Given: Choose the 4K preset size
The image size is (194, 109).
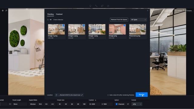Looking at the screenshot, I should (x=66, y=104).
